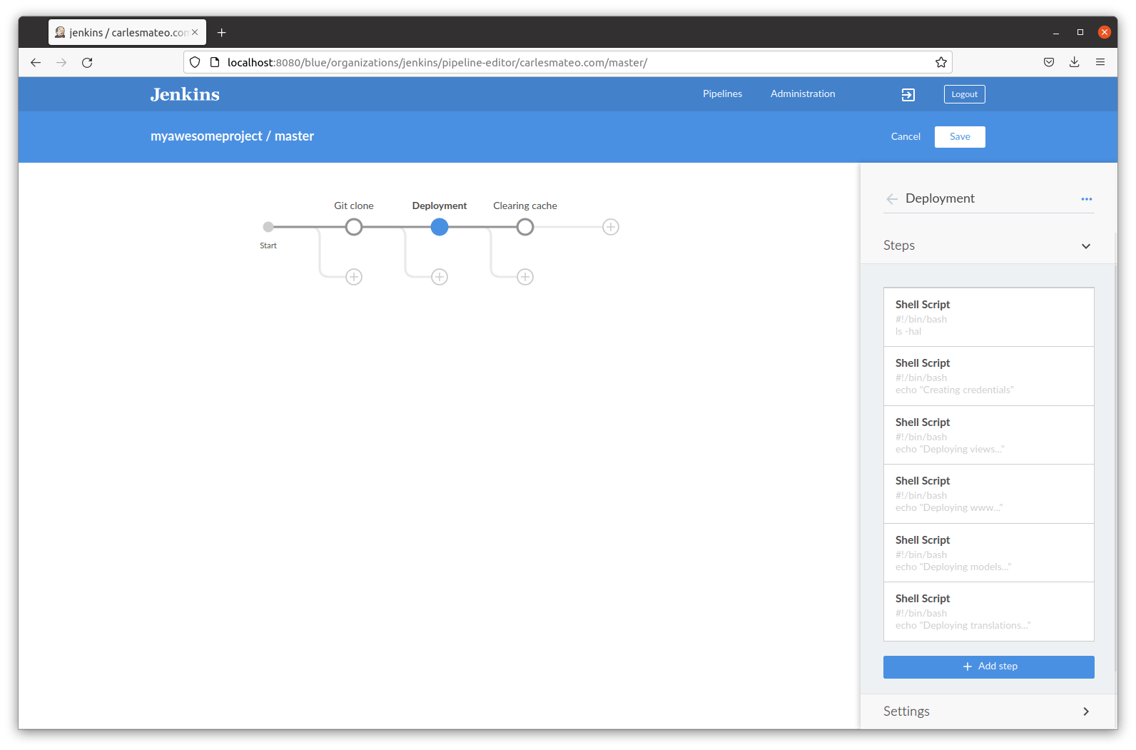Open the 'Deploying translations...' Shell Script step
The image size is (1136, 750).
tap(989, 612)
